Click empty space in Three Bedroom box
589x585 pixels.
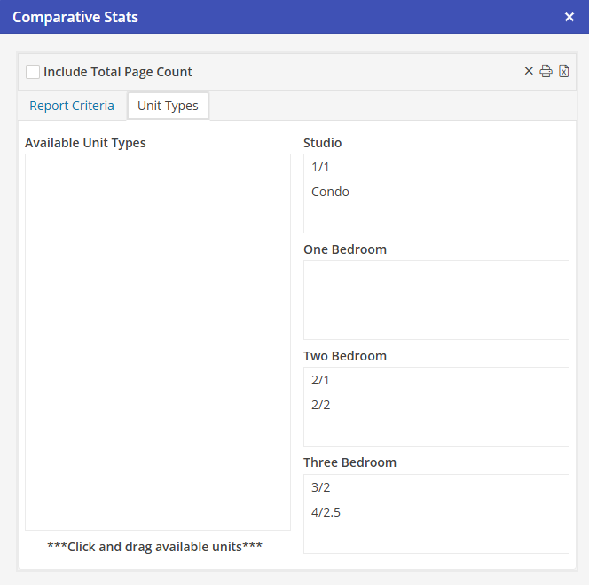pyautogui.click(x=436, y=539)
